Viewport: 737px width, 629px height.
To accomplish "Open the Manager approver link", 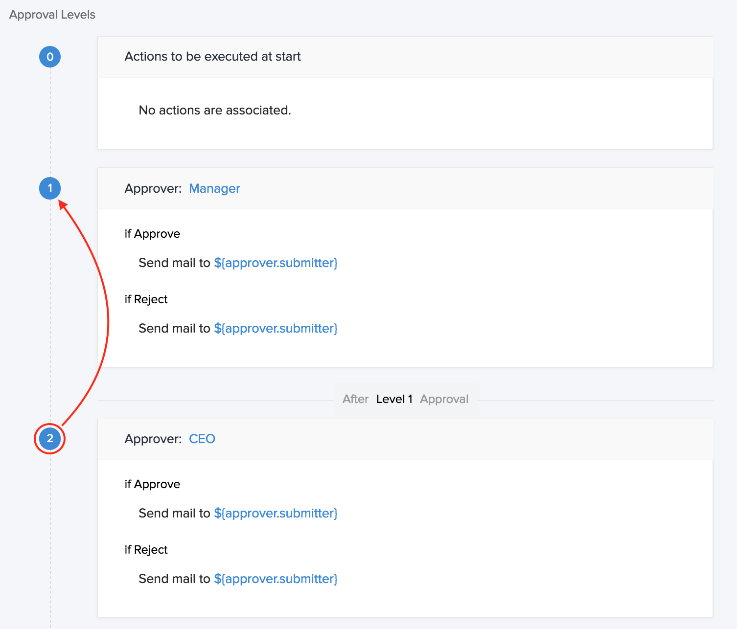I will (214, 189).
